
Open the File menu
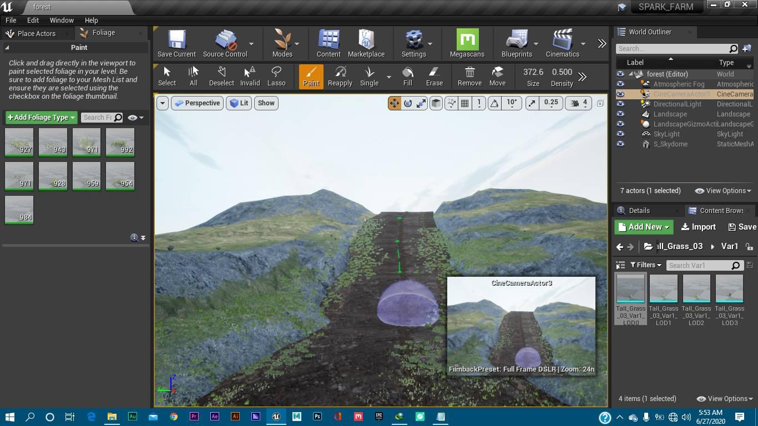(x=11, y=20)
